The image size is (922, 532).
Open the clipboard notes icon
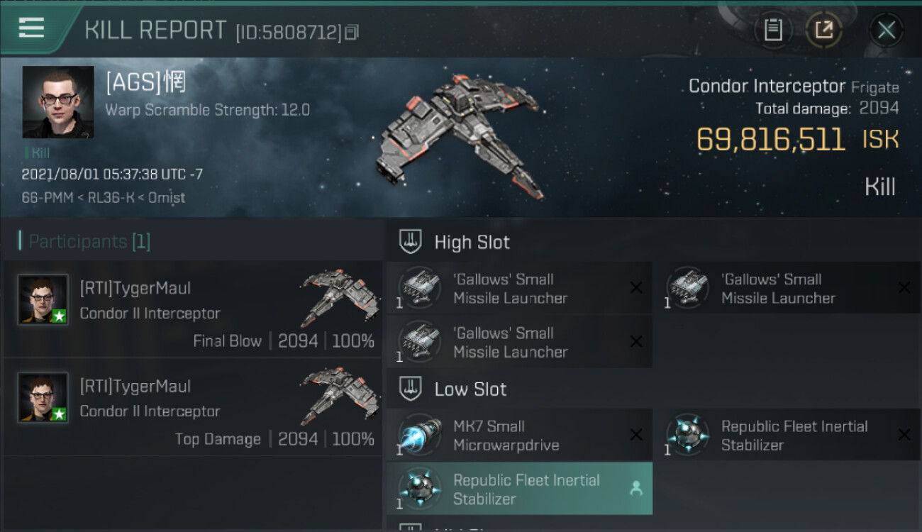pyautogui.click(x=773, y=30)
